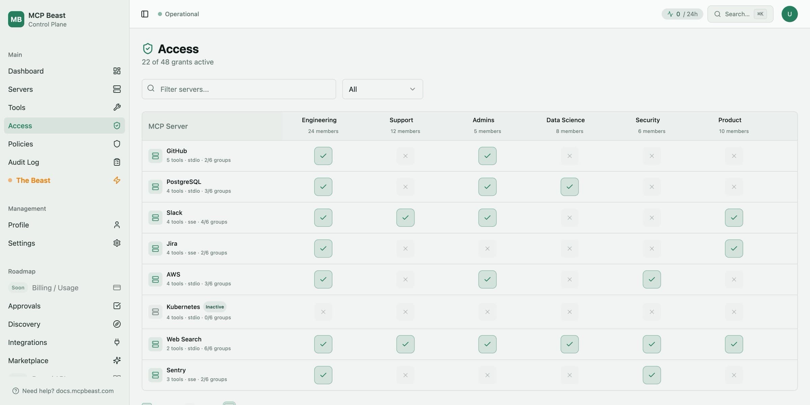This screenshot has height=405, width=810.
Task: Open the Dashboard page
Action: 64,71
